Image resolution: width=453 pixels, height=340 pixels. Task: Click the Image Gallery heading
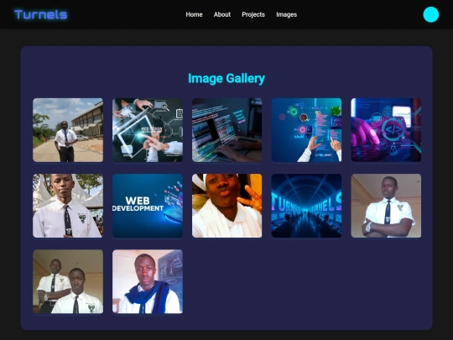(226, 79)
